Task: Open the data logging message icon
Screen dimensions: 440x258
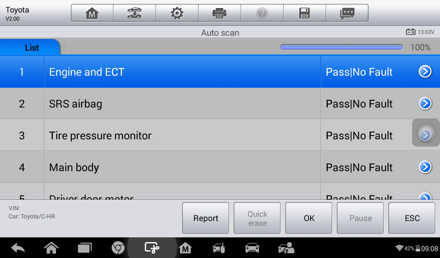Action: [347, 13]
